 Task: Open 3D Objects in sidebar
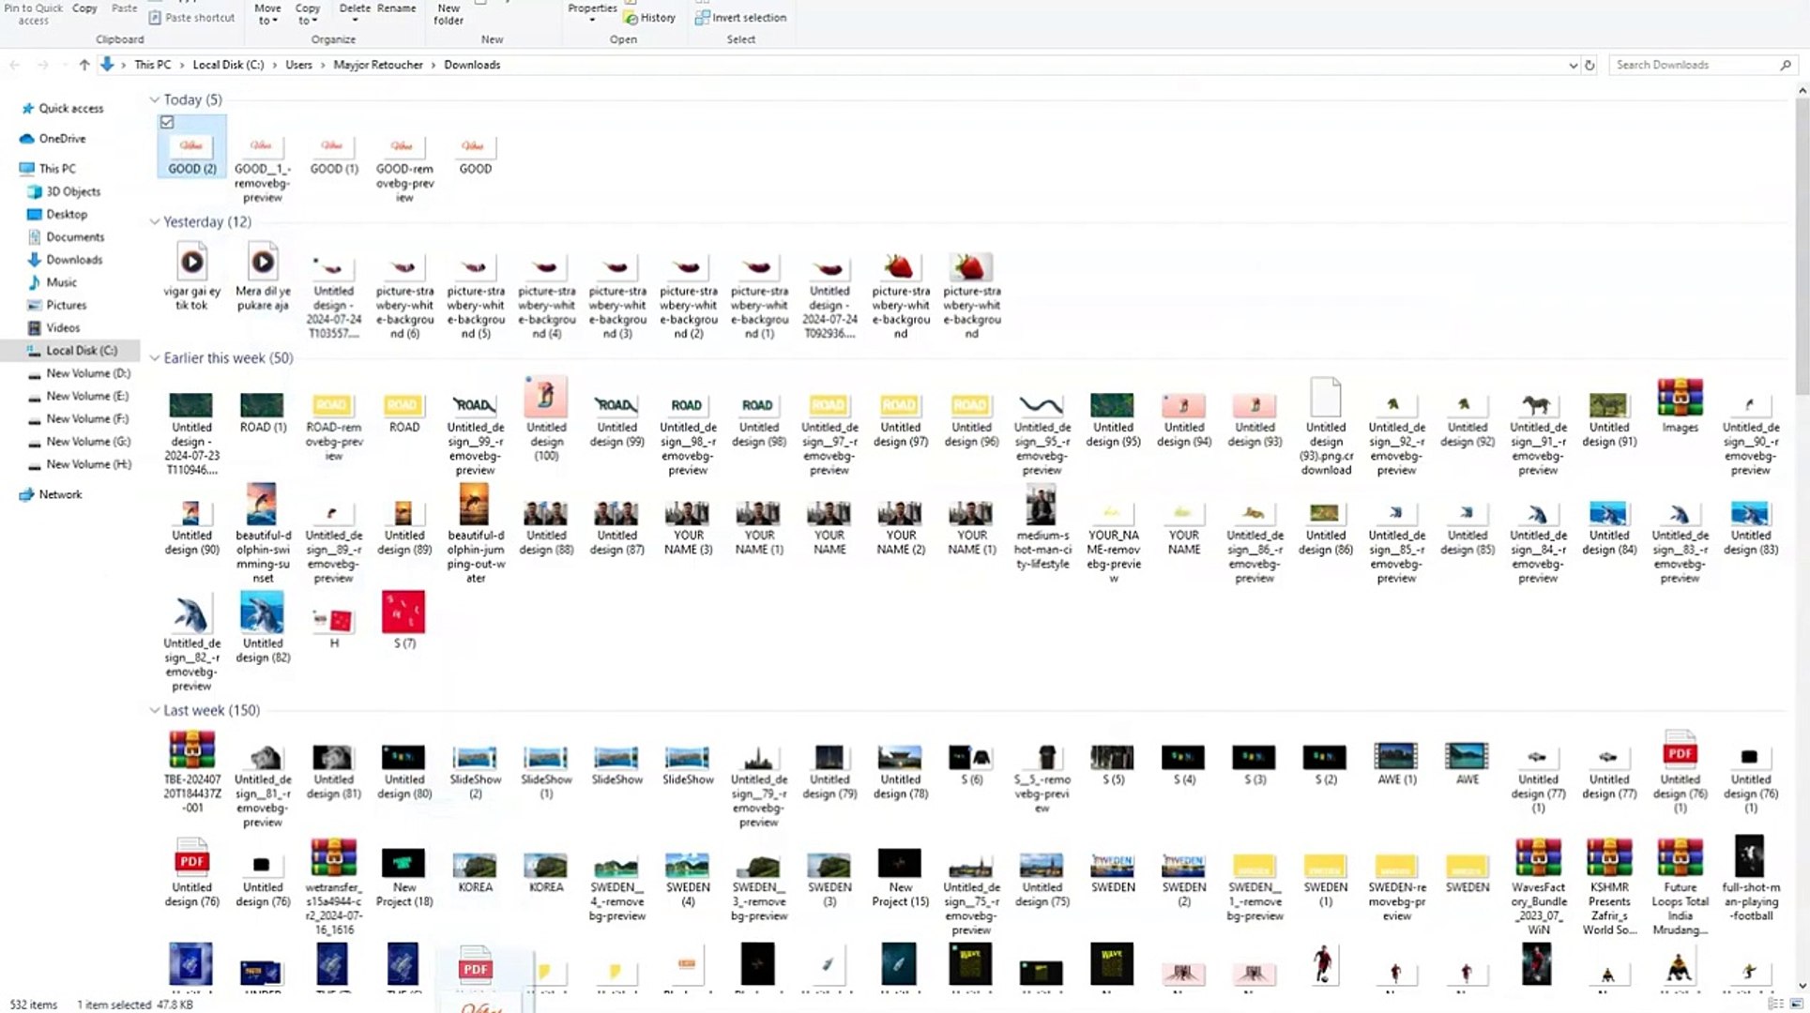(72, 191)
